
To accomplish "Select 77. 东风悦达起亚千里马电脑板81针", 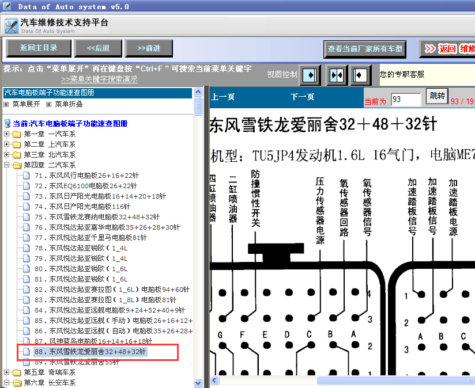I will coord(91,238).
